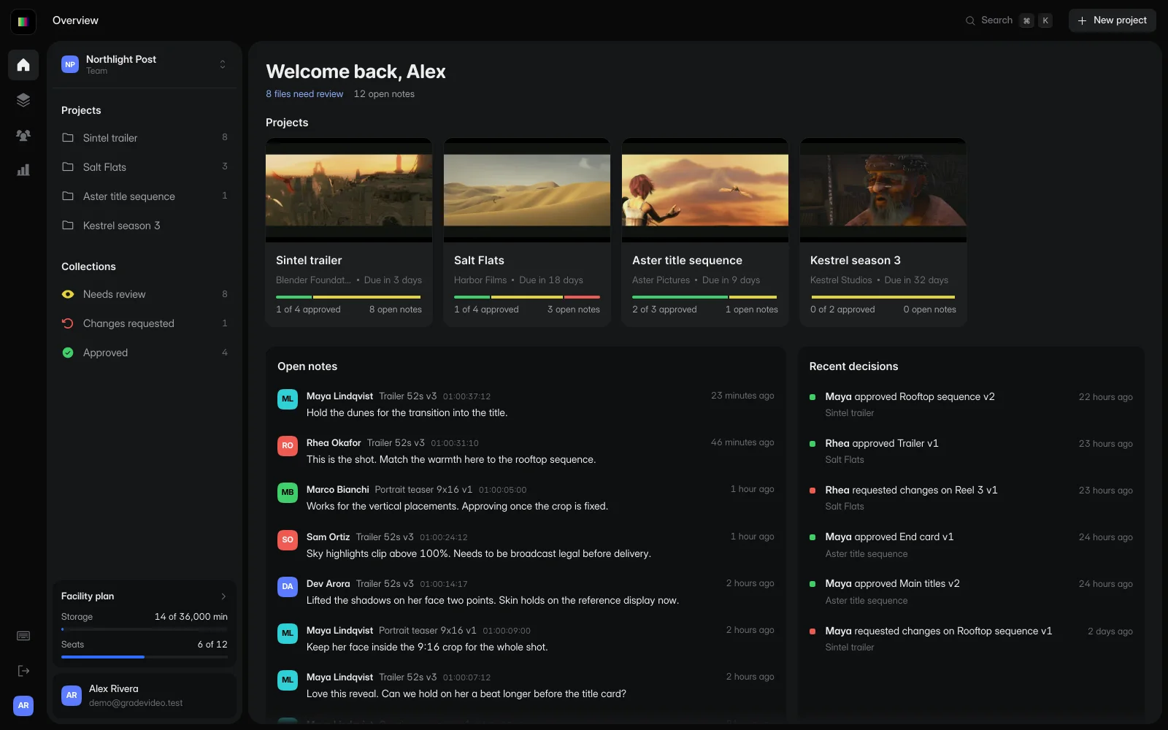The image size is (1168, 730).
Task: Click the Changes requested arrow icon
Action: (x=68, y=323)
